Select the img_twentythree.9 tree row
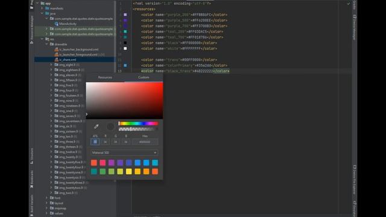Image resolution: width=386 pixels, height=217 pixels. coord(72,183)
